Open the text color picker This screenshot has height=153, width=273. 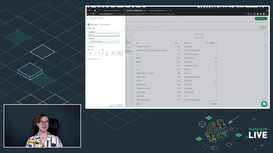107,53
